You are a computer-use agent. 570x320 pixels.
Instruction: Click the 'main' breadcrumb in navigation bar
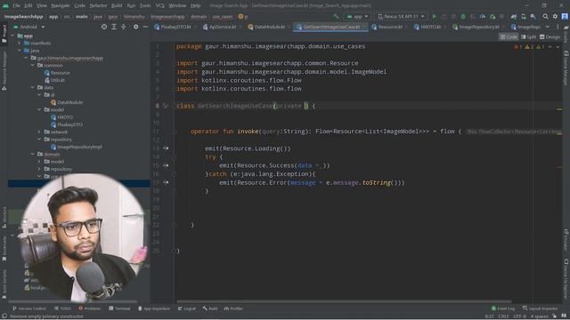click(x=81, y=17)
